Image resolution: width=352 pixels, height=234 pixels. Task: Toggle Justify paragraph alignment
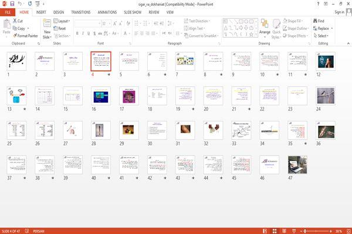pyautogui.click(x=154, y=33)
